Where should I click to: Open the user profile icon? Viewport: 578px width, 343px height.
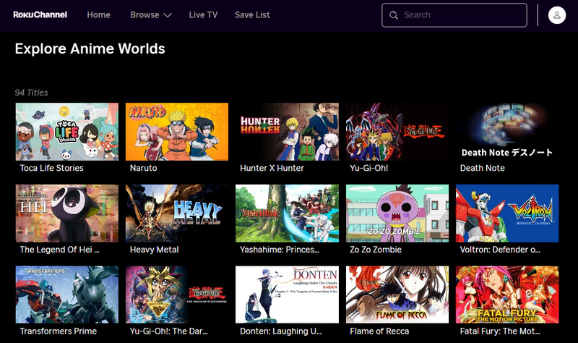556,15
